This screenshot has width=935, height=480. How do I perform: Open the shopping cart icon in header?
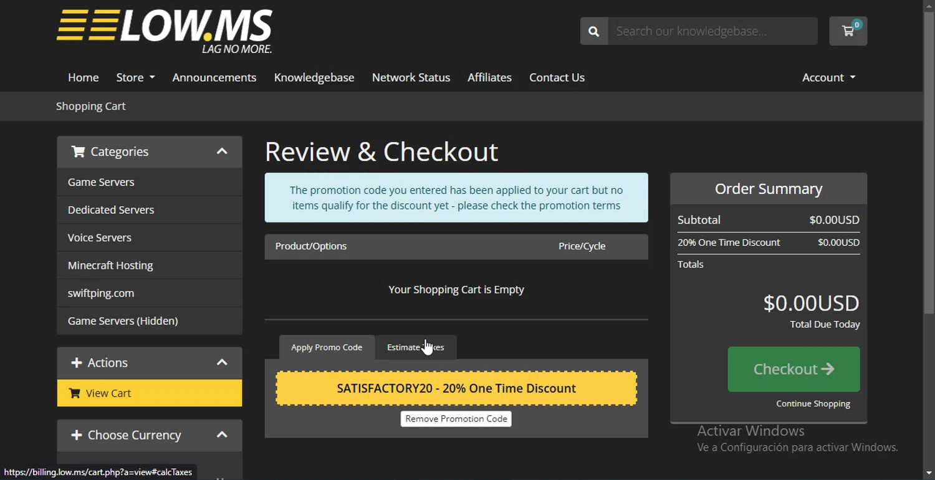tap(848, 31)
